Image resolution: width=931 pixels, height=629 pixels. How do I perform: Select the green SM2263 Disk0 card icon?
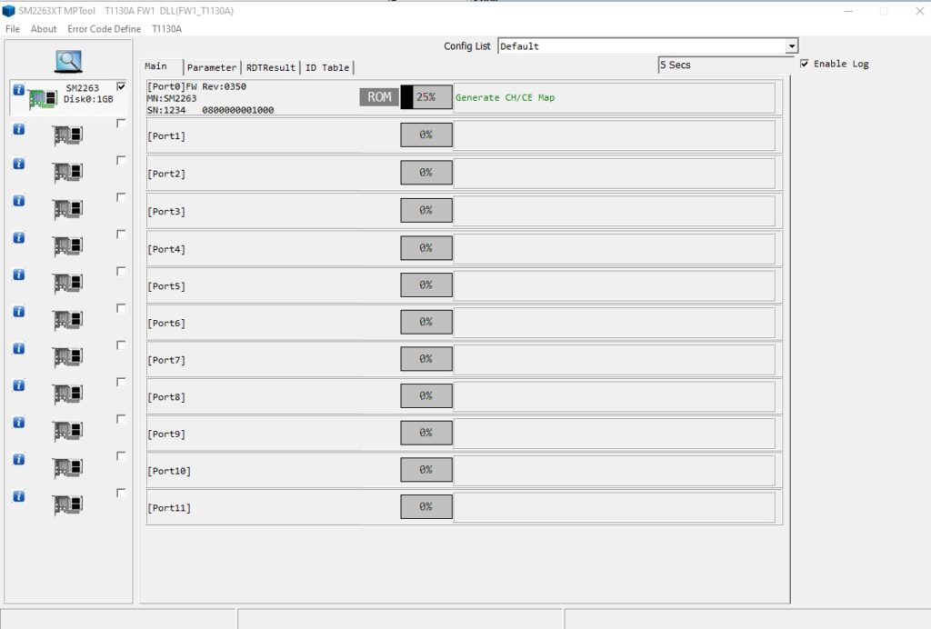point(43,98)
